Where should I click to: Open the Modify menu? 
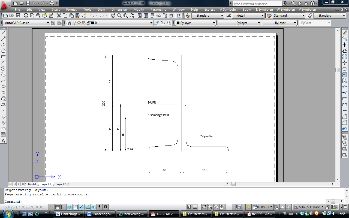point(139,9)
